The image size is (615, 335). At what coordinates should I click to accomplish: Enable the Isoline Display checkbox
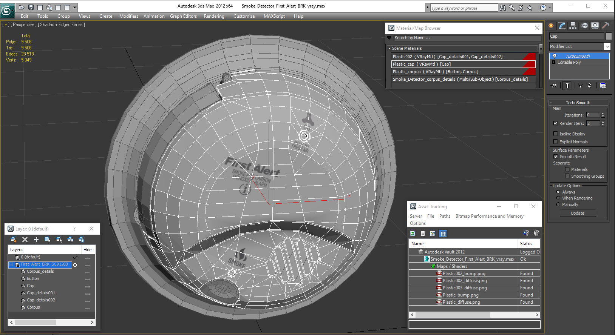point(555,134)
